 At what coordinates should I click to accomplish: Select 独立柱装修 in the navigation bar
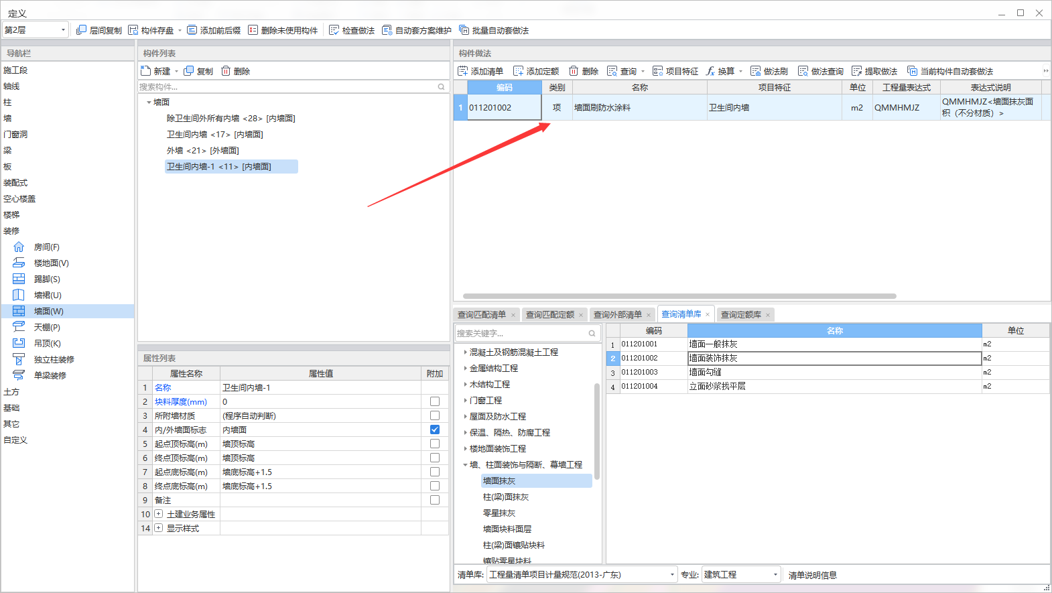pos(54,360)
